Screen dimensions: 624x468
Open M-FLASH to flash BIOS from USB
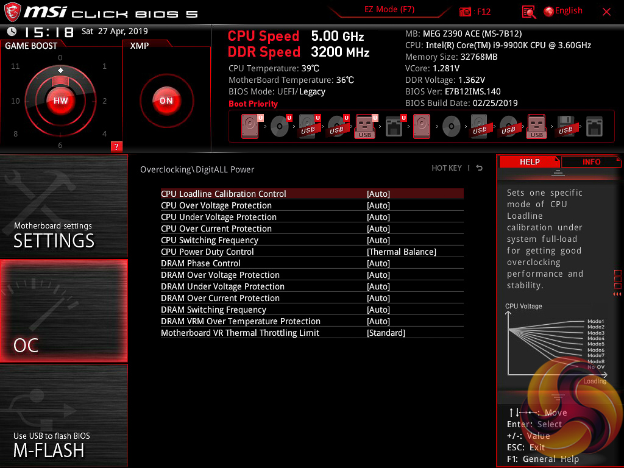[x=63, y=416]
